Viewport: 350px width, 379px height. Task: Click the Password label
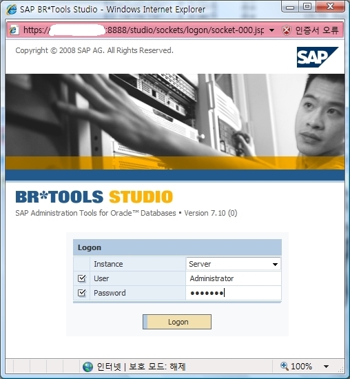(x=110, y=293)
